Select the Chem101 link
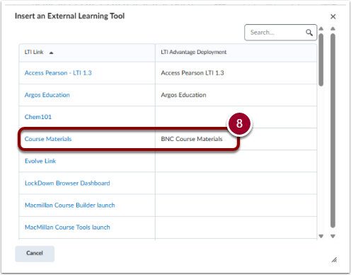Image resolution: width=351 pixels, height=275 pixels. coord(38,117)
